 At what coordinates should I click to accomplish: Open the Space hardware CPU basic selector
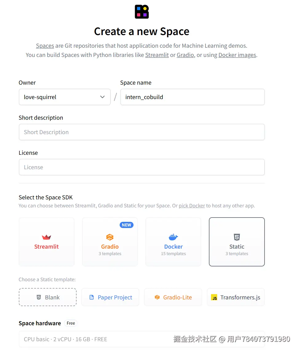[x=142, y=339]
